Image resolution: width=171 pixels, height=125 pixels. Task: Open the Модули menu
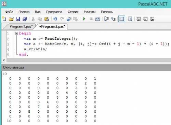pyautogui.click(x=90, y=12)
